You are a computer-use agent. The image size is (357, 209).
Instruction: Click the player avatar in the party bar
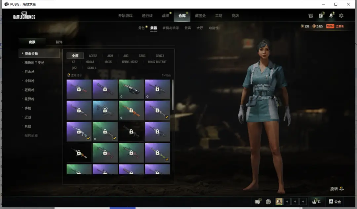coord(279,201)
